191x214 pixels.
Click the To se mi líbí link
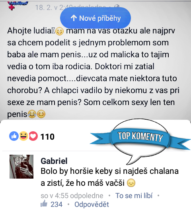point(134,196)
